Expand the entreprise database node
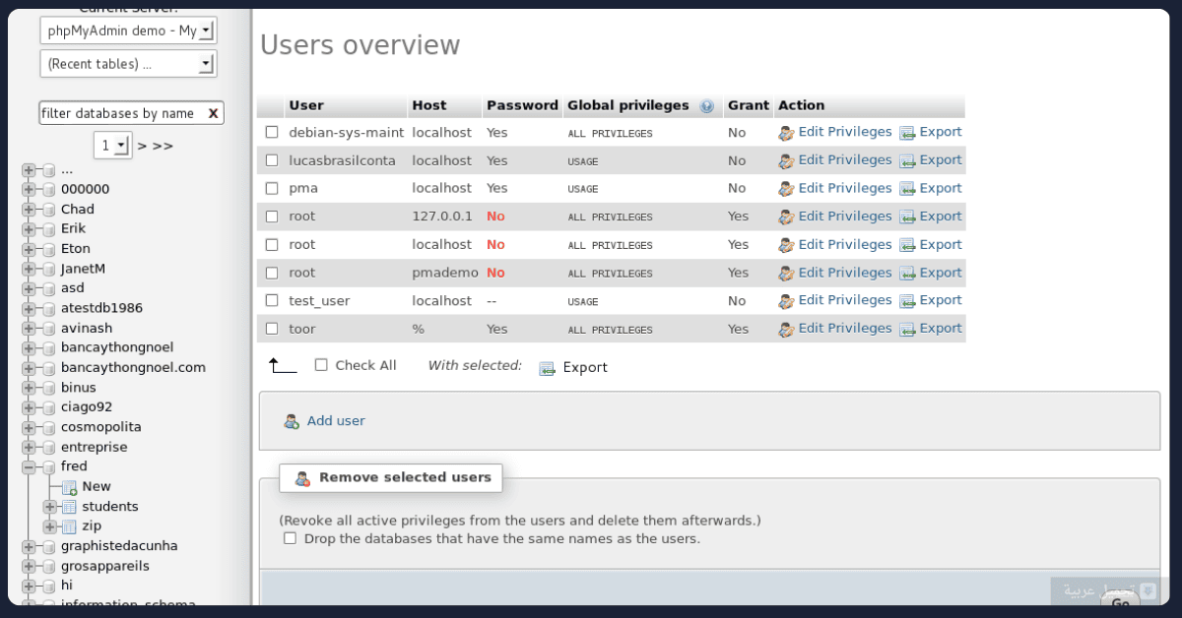Screen dimensions: 1182x618 pyautogui.click(x=29, y=448)
